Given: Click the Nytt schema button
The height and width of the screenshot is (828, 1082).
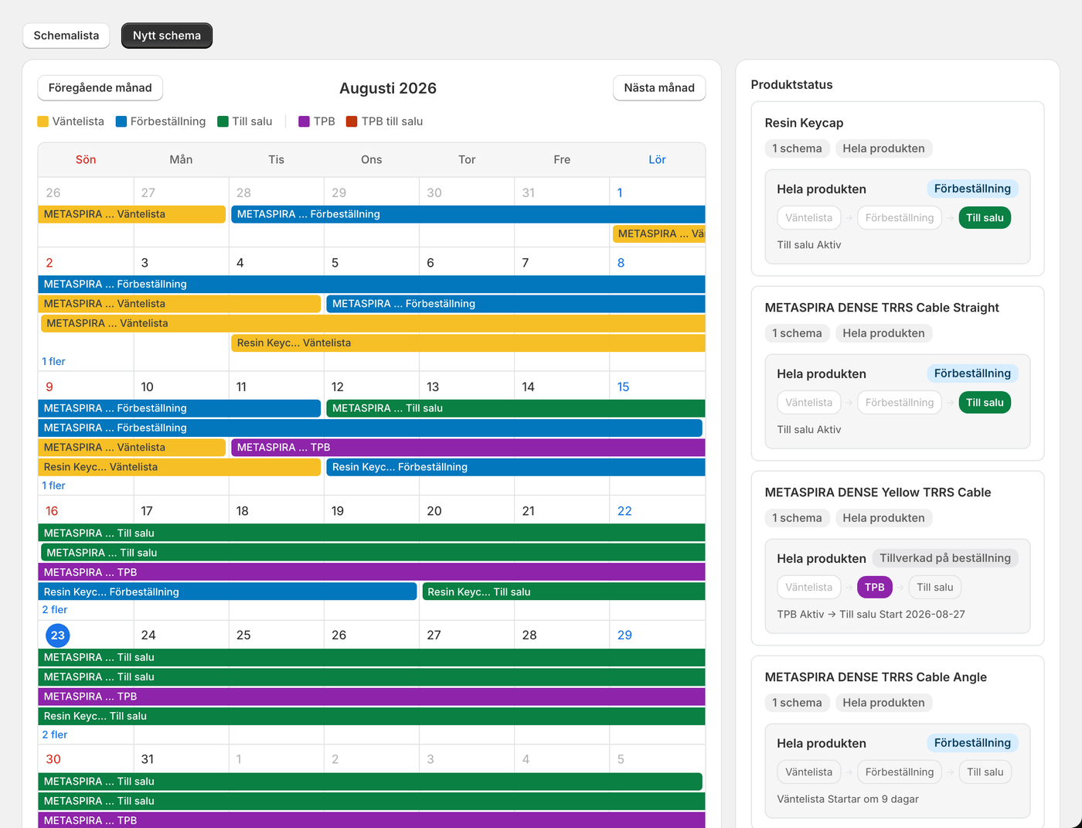Looking at the screenshot, I should (x=167, y=36).
